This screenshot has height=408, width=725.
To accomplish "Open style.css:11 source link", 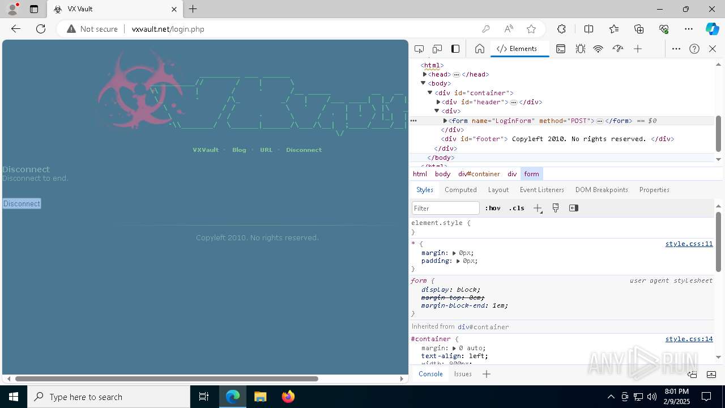I will point(689,244).
